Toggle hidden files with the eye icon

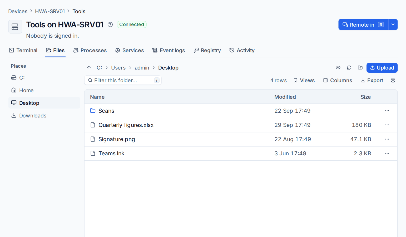click(x=338, y=68)
